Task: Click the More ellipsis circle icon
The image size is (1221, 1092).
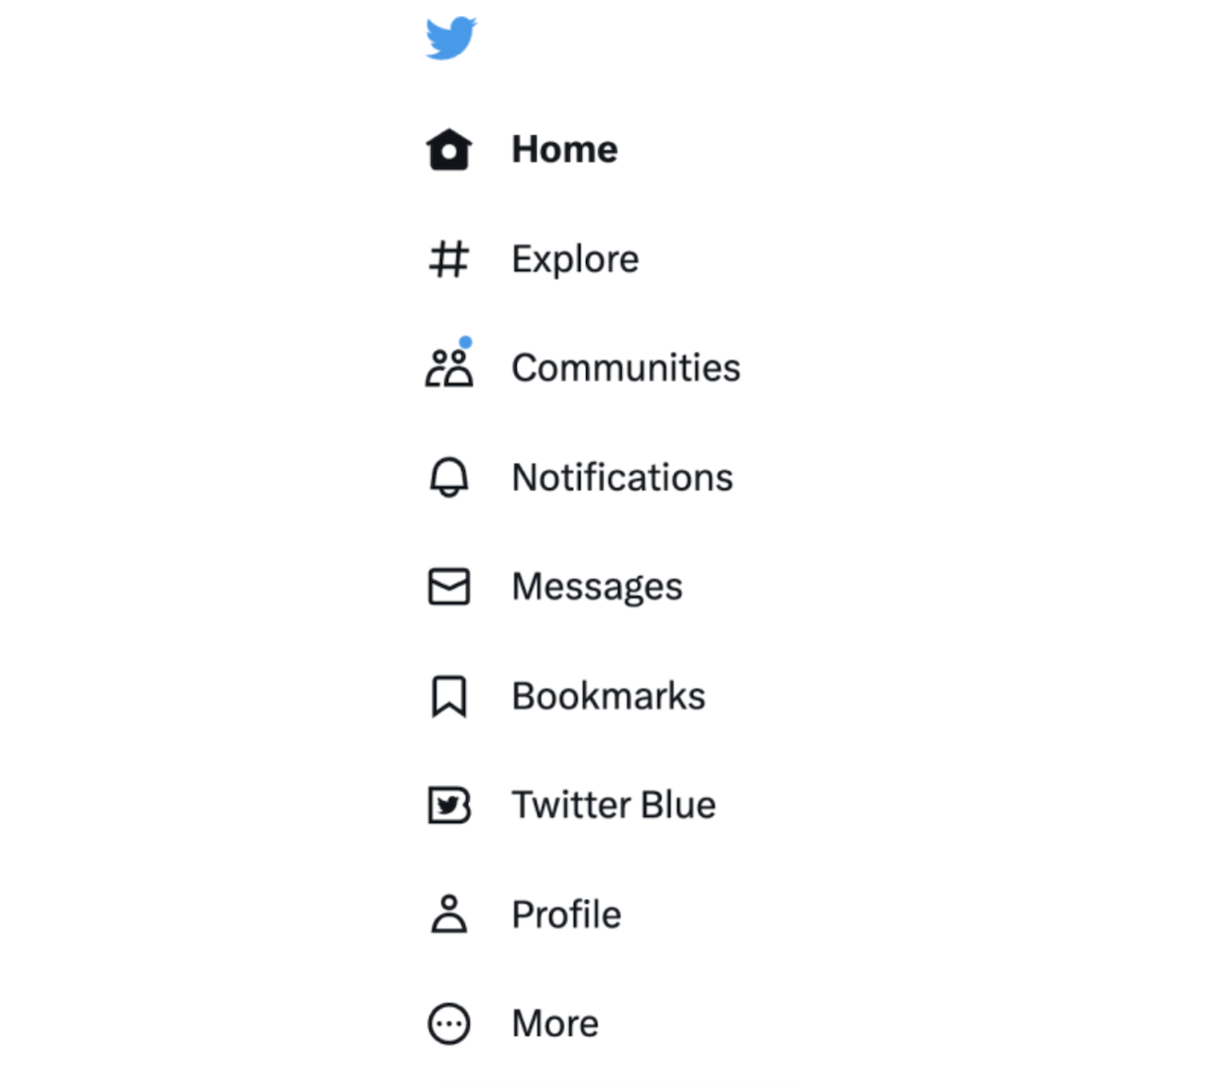Action: click(x=449, y=1024)
